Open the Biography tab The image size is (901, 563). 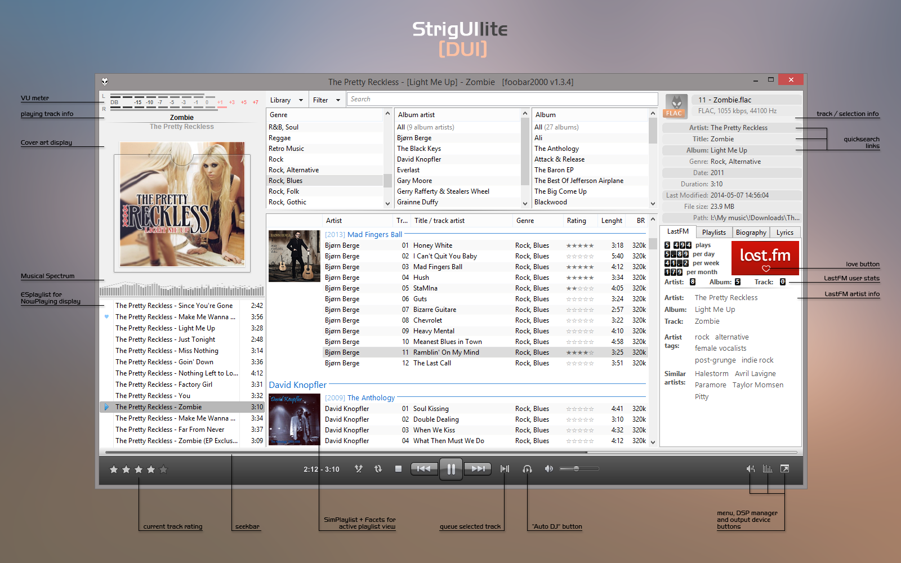[751, 233]
